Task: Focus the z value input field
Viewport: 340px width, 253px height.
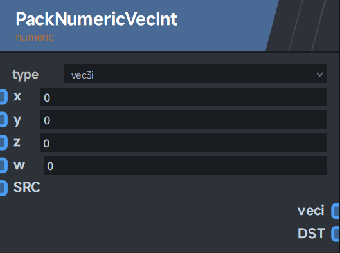Action: click(x=183, y=142)
